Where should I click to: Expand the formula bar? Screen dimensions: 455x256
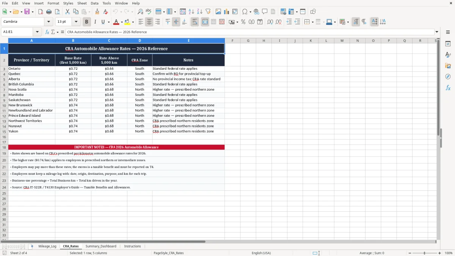click(437, 32)
